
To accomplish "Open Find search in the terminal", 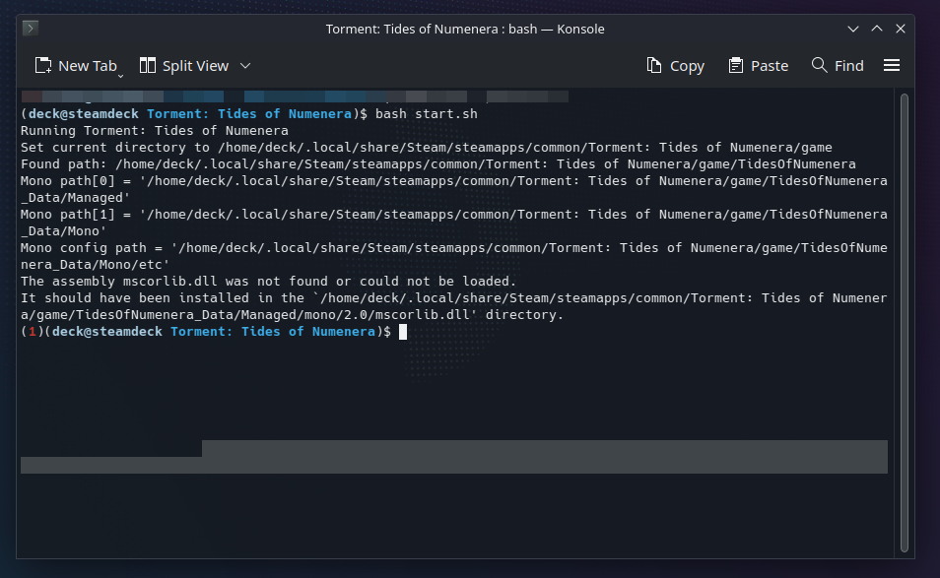I will [838, 66].
